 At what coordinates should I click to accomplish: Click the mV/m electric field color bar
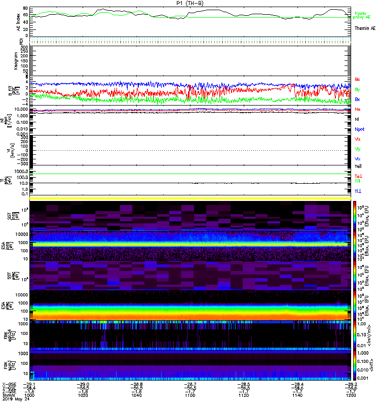click(355, 335)
